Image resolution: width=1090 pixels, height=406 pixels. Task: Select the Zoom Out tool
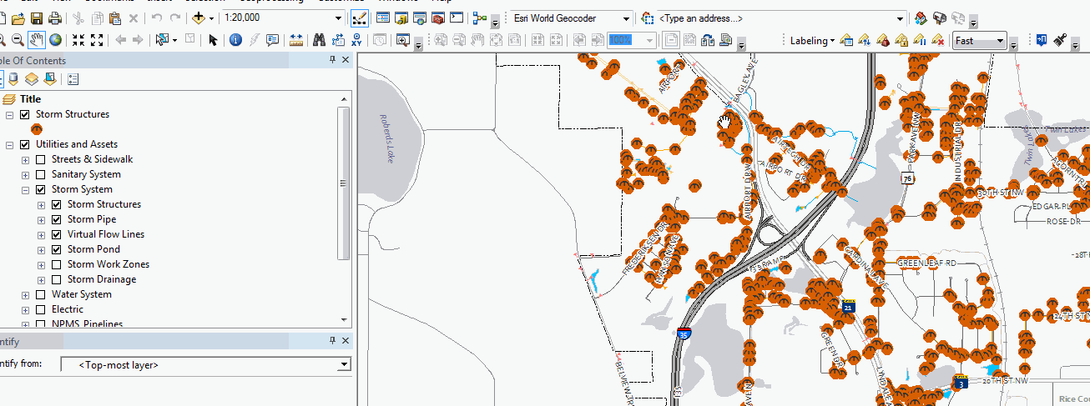point(18,39)
